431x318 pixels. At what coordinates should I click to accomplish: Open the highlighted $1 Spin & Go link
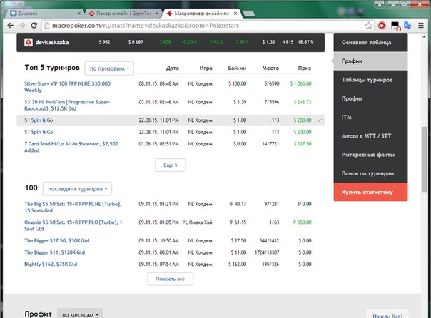[x=39, y=120]
